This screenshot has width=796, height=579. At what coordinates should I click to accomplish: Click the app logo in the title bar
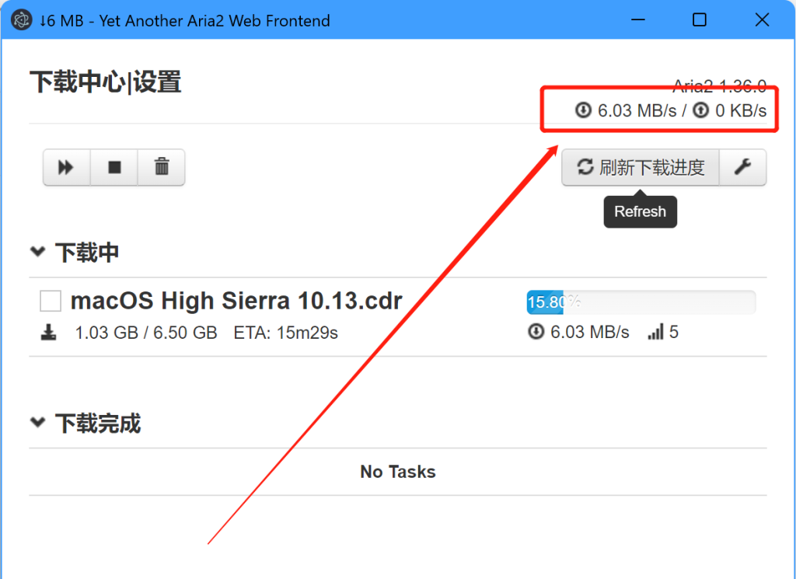point(21,20)
